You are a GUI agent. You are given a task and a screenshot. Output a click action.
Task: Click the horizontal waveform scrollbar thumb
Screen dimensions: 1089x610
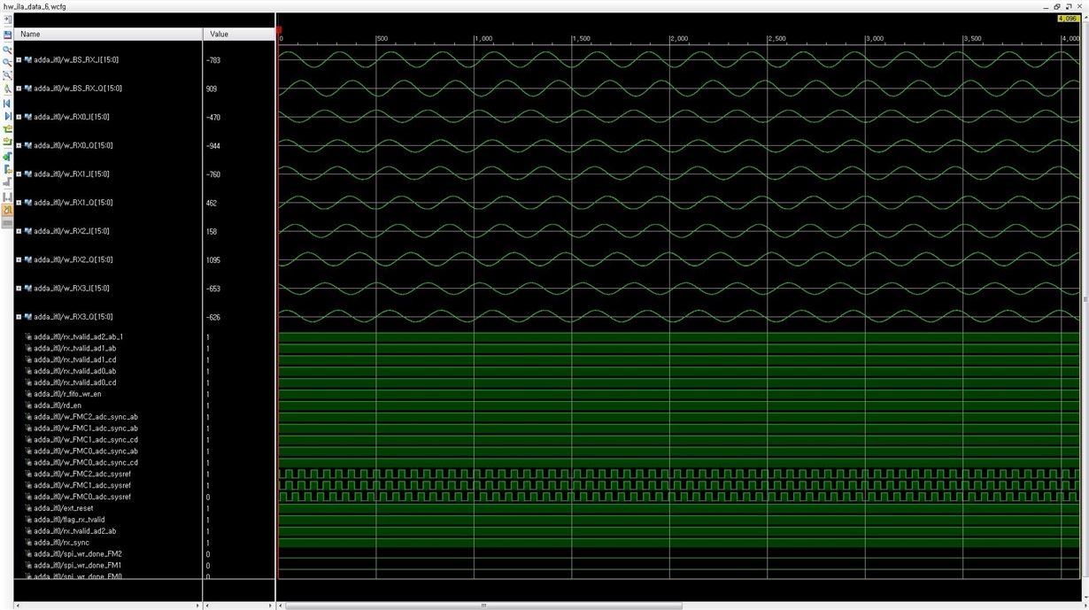(483, 606)
